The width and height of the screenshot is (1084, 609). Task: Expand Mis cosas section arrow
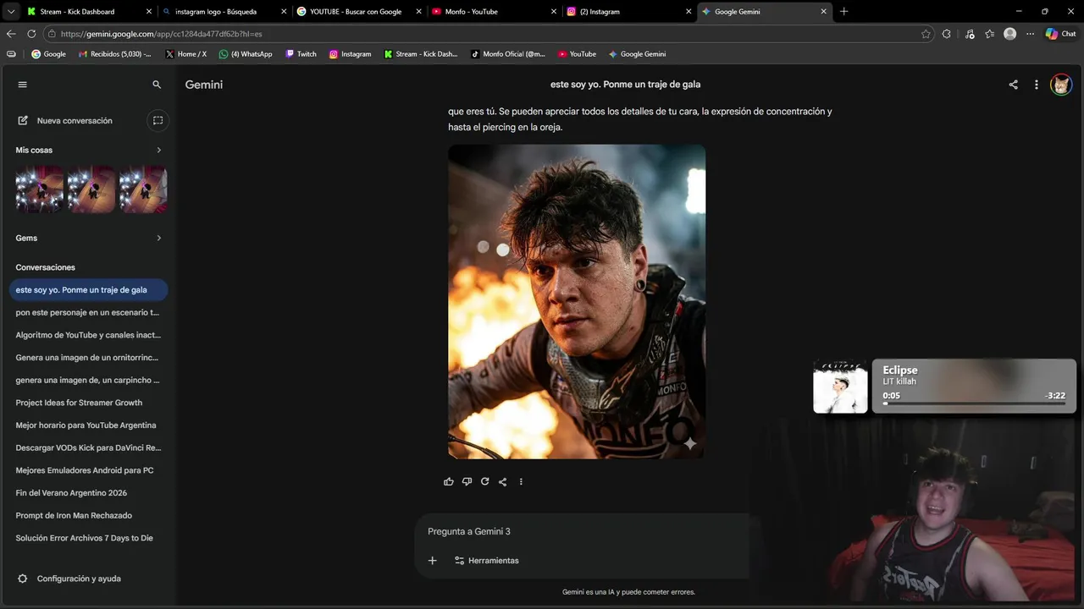click(158, 150)
